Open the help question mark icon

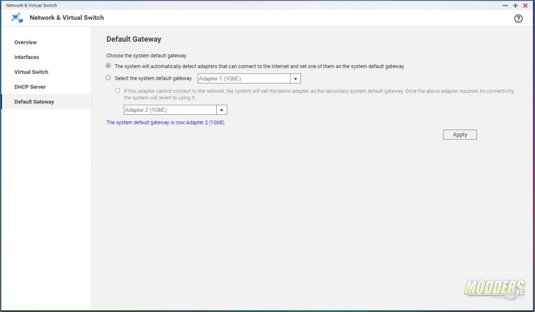tap(518, 18)
